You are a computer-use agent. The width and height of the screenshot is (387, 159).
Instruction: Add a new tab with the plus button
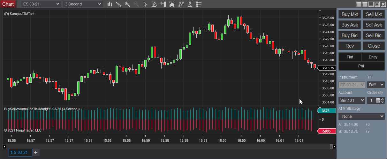pyautogui.click(x=36, y=153)
